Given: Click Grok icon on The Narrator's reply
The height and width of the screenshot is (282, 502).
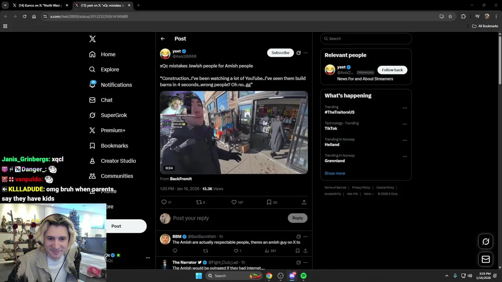Looking at the screenshot, I should click(x=298, y=262).
